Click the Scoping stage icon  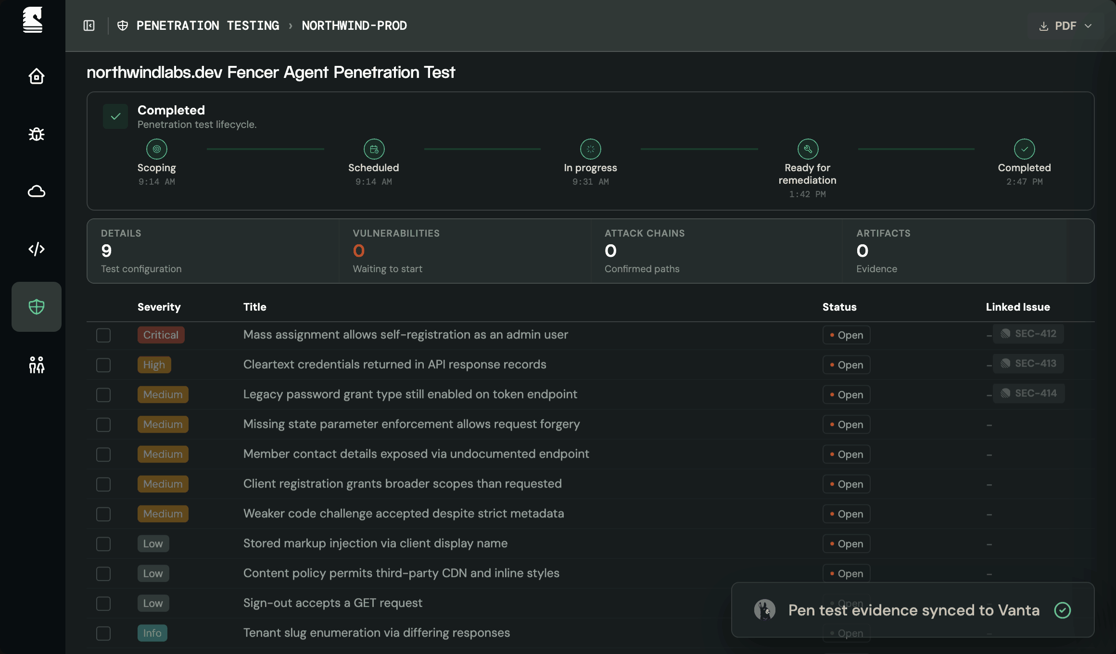click(157, 149)
